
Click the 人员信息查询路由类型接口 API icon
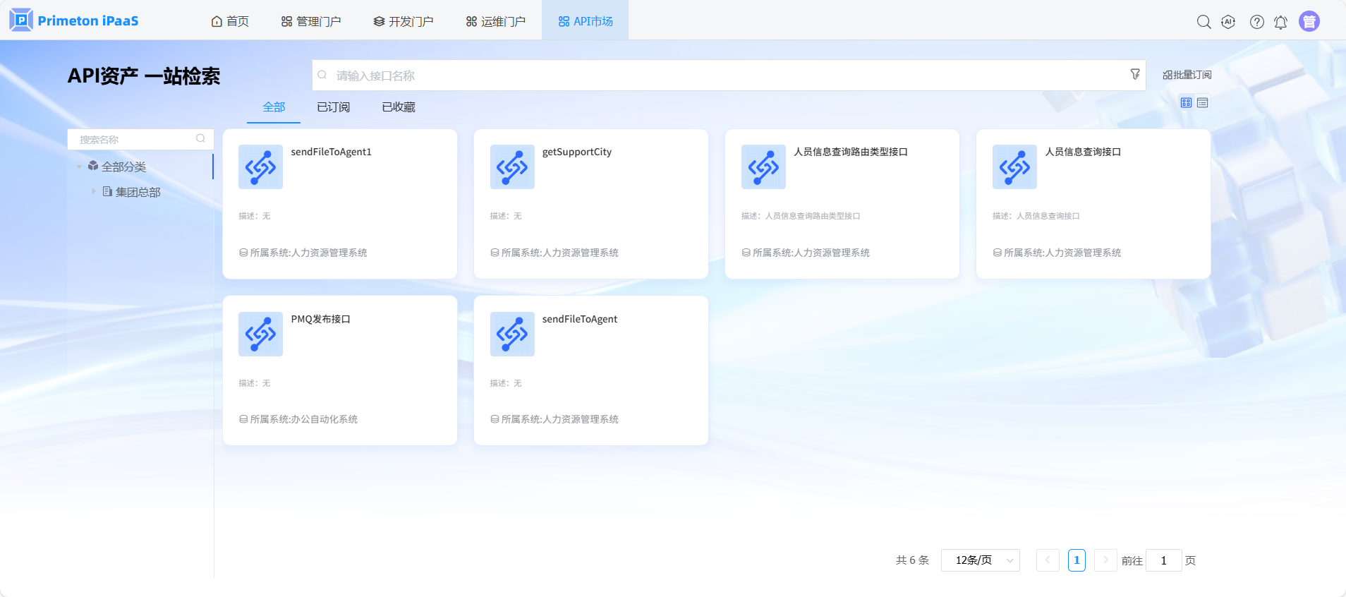[x=763, y=167]
